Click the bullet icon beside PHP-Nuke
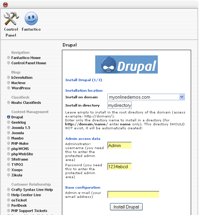The image size is (199, 215). click(9, 143)
